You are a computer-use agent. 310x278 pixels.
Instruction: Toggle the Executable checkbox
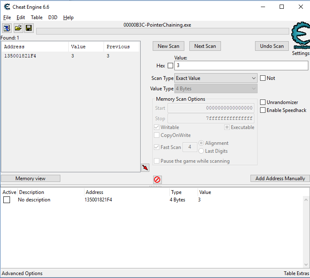click(x=227, y=127)
